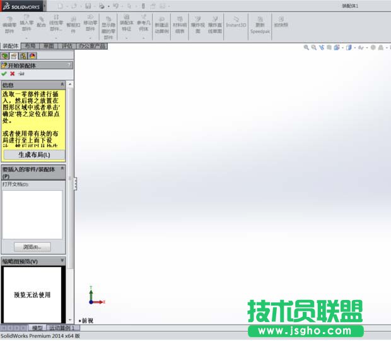This screenshot has width=391, height=341.
Task: Click the panel scrollbar up arrow
Action: click(x=70, y=85)
